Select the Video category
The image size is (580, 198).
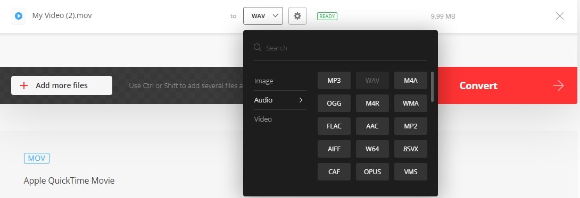tap(263, 119)
